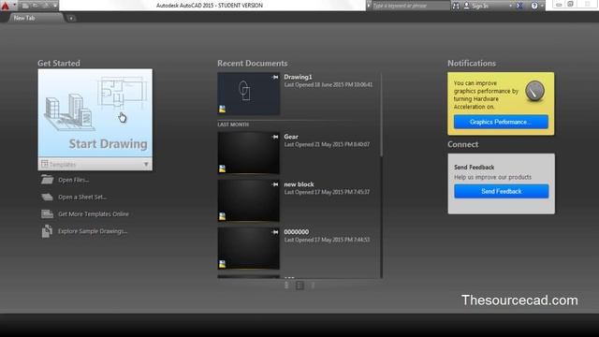
Task: Click the Start Drawing tile
Action: click(95, 113)
